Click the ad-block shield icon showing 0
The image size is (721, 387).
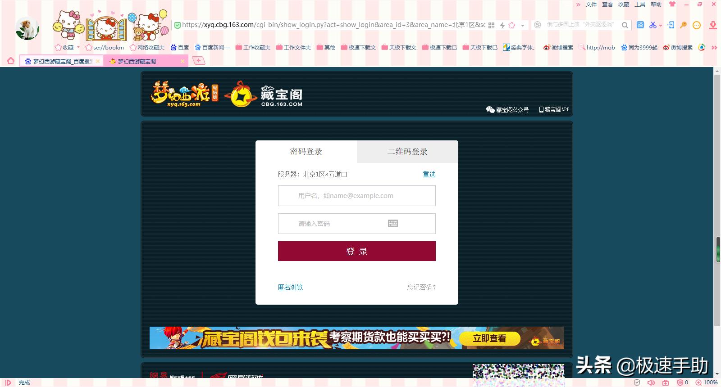click(683, 382)
